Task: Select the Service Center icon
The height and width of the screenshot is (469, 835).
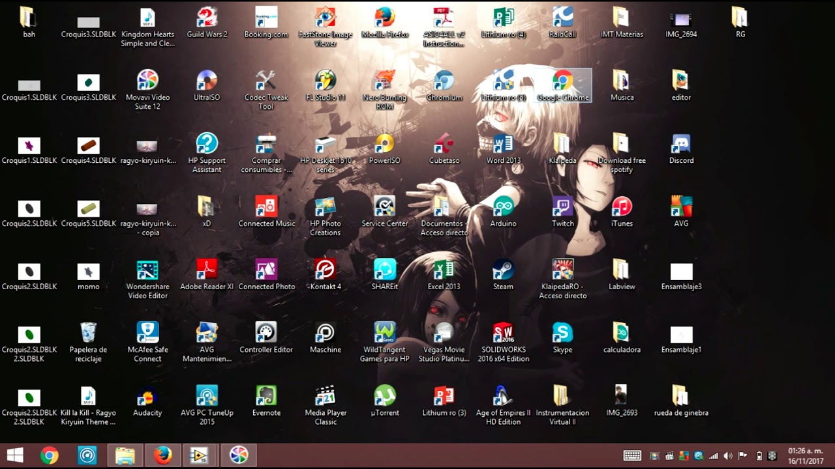Action: tap(385, 212)
